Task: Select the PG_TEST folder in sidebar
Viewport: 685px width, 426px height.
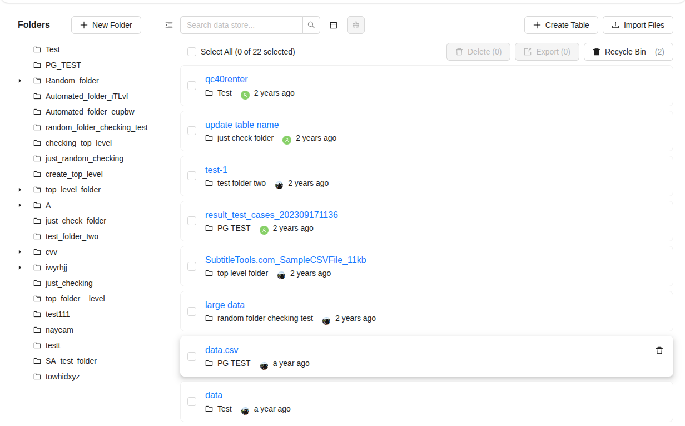Action: click(x=63, y=65)
